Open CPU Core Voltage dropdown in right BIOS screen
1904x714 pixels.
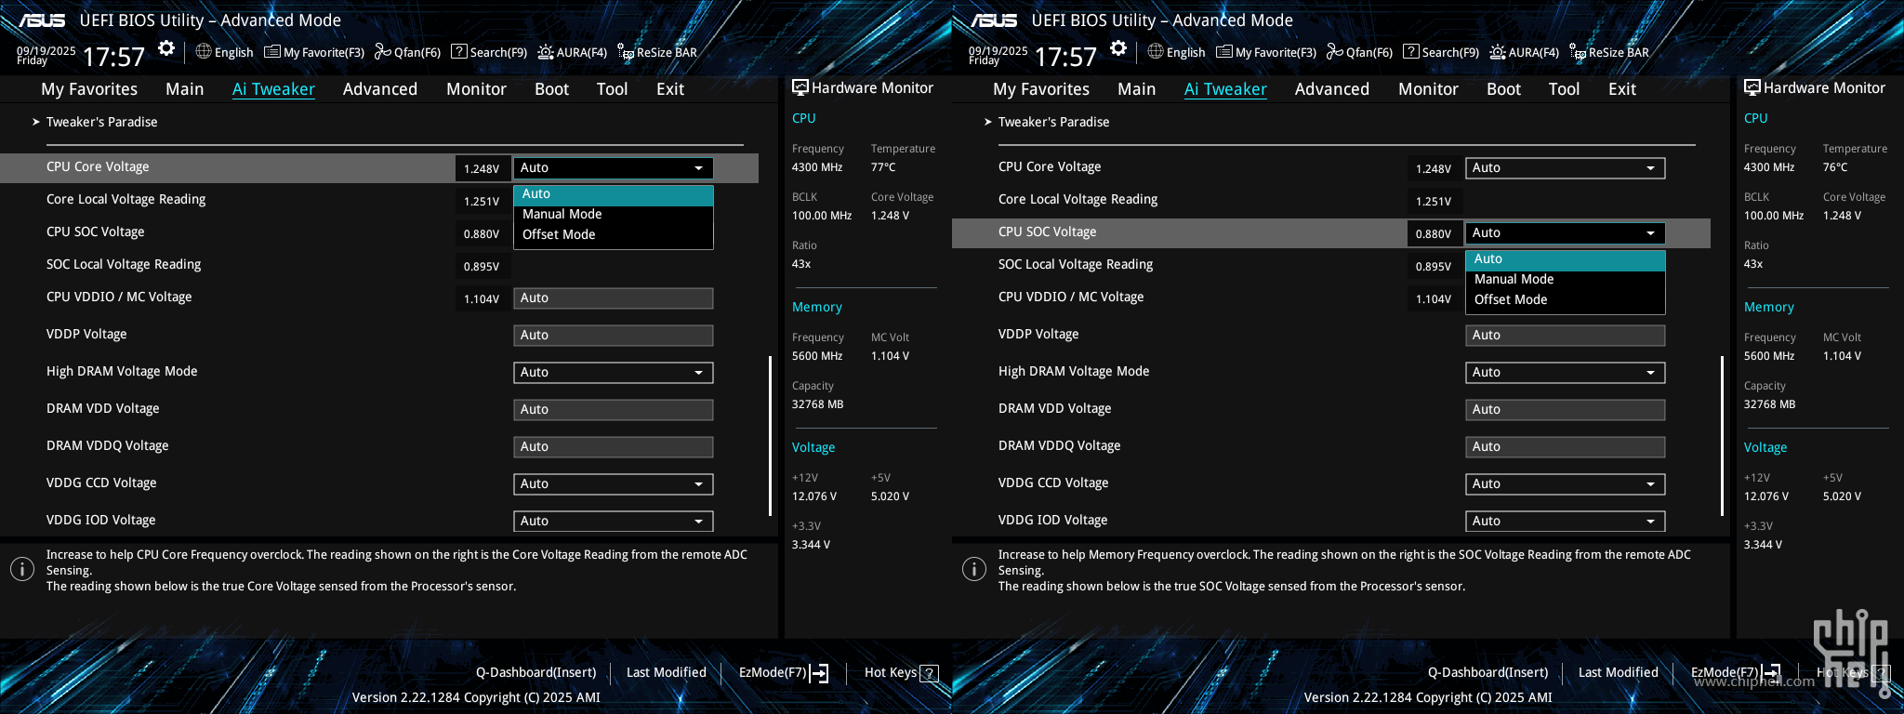click(x=1566, y=168)
